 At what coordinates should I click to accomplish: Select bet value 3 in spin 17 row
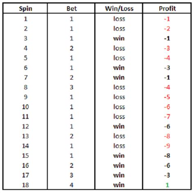72,175
